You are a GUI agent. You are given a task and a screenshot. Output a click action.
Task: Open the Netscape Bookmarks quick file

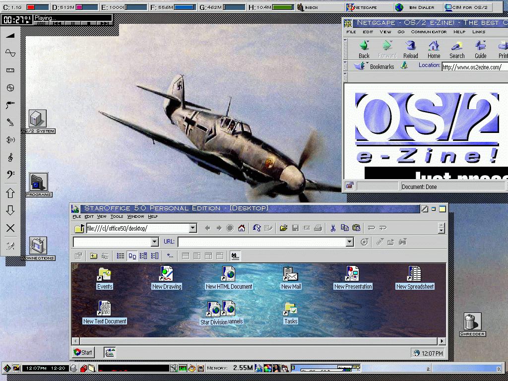374,66
